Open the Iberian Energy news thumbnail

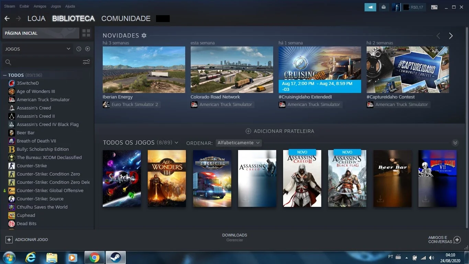tap(144, 70)
